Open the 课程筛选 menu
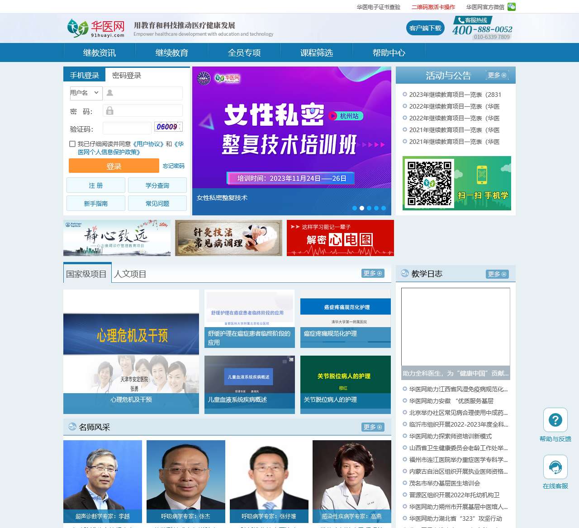 tap(317, 52)
